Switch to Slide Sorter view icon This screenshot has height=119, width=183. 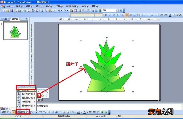4,109
